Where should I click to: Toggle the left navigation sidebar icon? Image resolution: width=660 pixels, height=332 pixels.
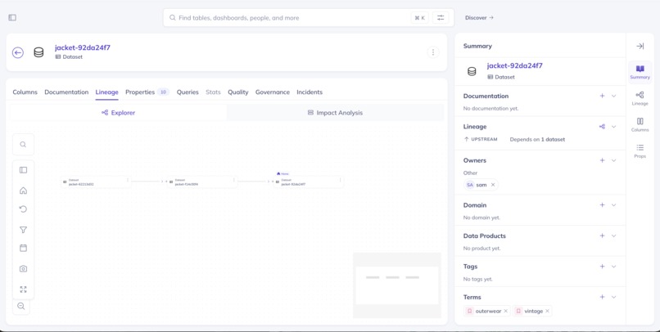(x=12, y=18)
